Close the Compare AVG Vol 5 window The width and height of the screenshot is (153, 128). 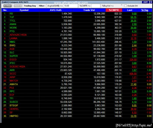[151, 2]
